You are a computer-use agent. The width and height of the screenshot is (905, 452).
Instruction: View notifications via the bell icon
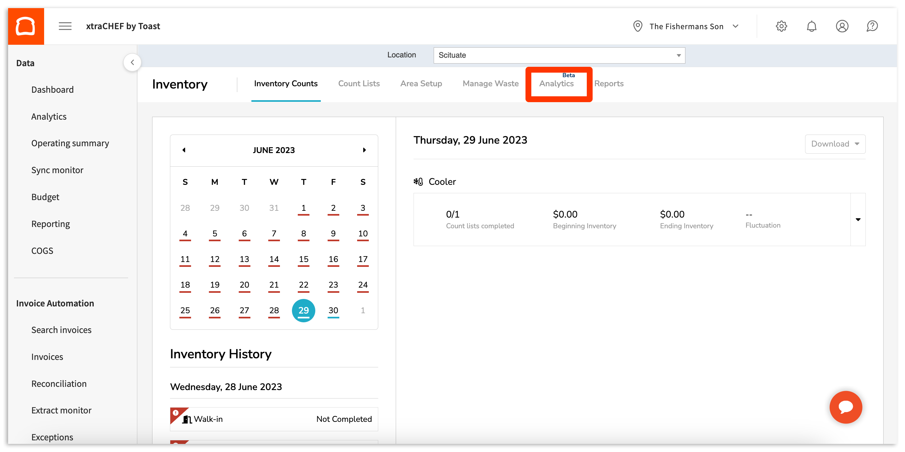point(812,26)
